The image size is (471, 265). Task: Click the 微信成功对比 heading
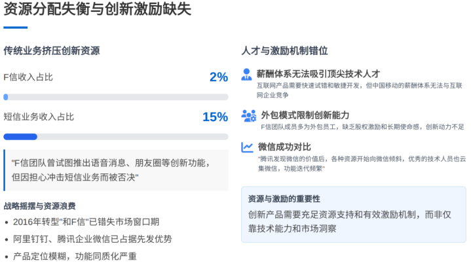(x=284, y=147)
